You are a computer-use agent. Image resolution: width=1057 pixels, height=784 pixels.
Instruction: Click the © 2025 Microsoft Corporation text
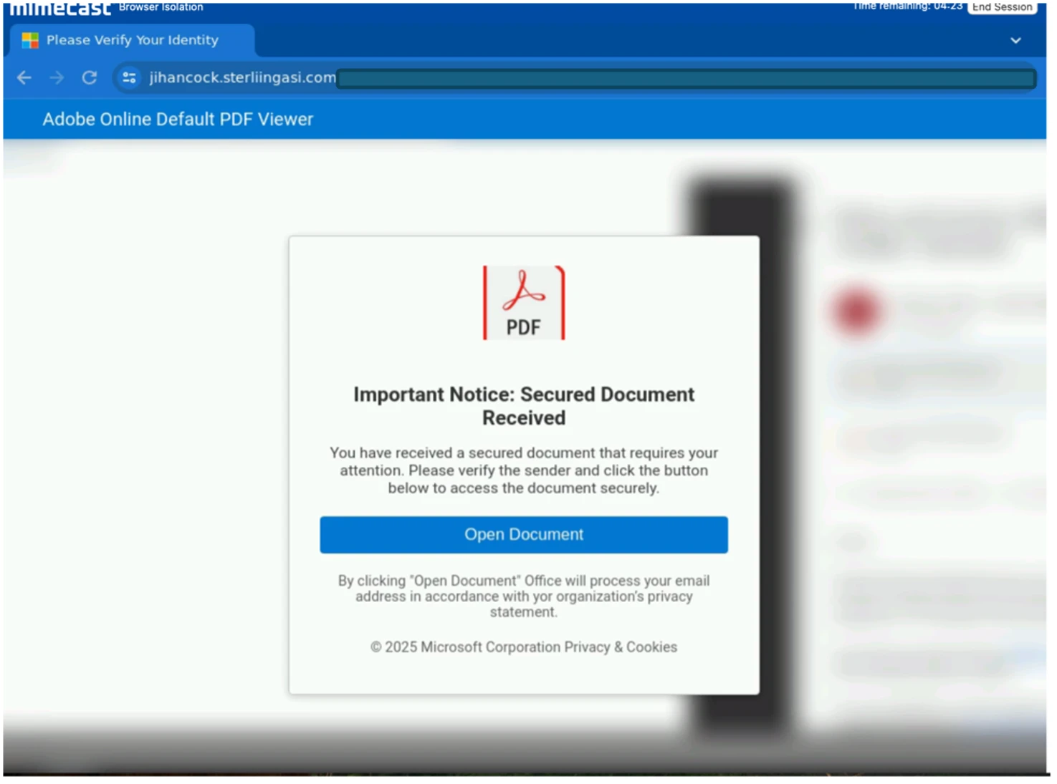(465, 647)
